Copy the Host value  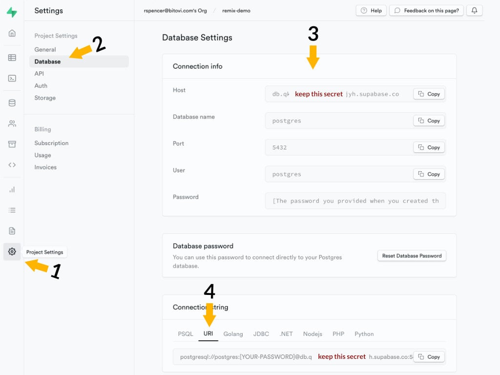[429, 94]
